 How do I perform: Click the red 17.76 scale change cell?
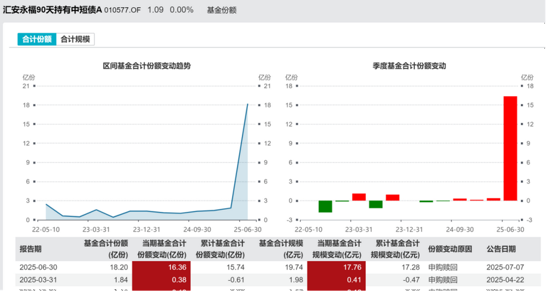[x=336, y=268]
